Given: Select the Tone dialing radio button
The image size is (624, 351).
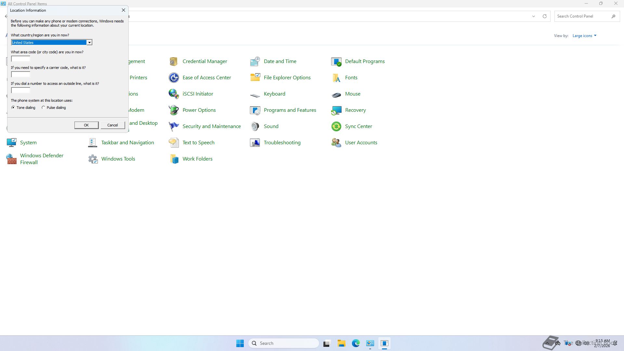Looking at the screenshot, I should (13, 108).
